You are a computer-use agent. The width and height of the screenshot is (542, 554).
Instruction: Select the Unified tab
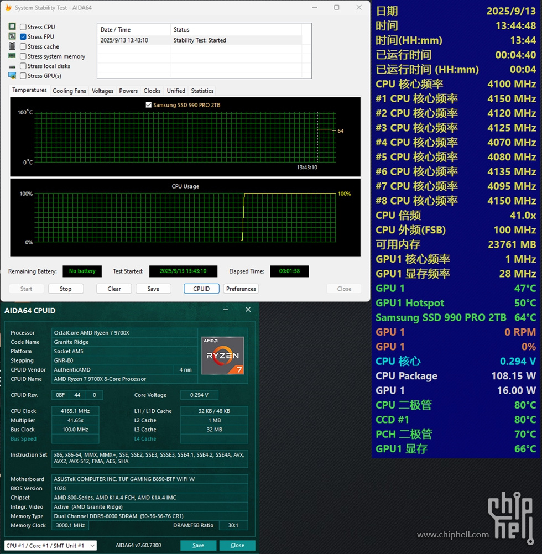[176, 91]
